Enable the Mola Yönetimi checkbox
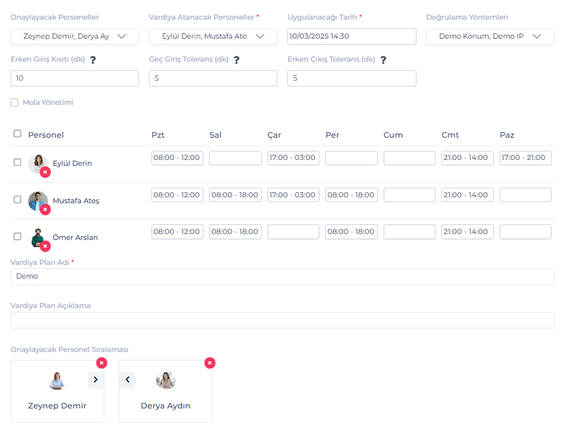Screen dimensions: 566x434 [14, 103]
